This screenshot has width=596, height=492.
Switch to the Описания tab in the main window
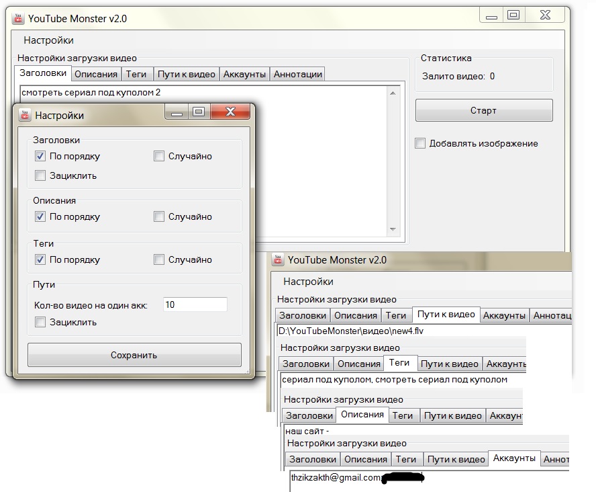96,74
